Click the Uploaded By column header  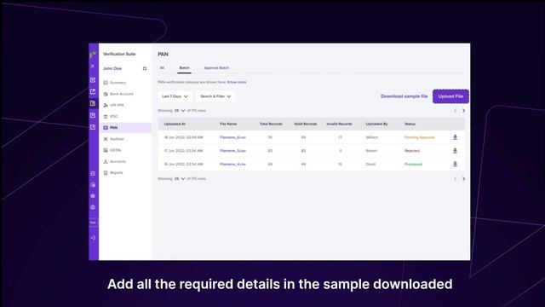[x=376, y=124]
